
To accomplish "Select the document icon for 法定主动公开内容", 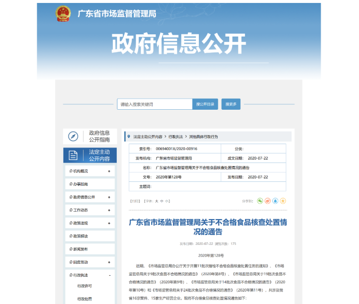I will click(73, 155).
